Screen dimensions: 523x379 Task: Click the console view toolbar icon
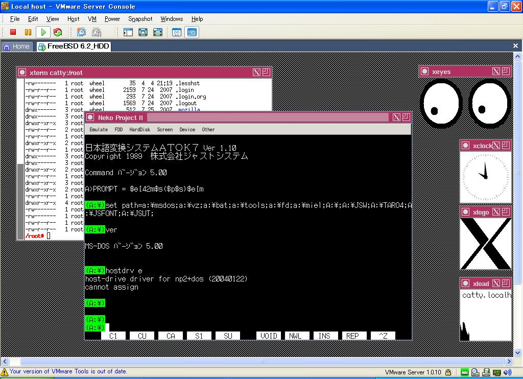192,32
